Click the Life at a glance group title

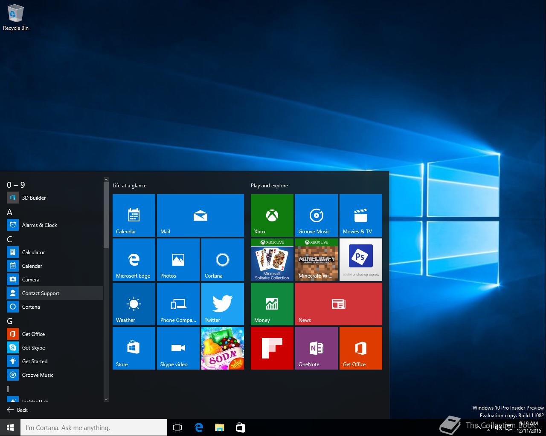(129, 186)
